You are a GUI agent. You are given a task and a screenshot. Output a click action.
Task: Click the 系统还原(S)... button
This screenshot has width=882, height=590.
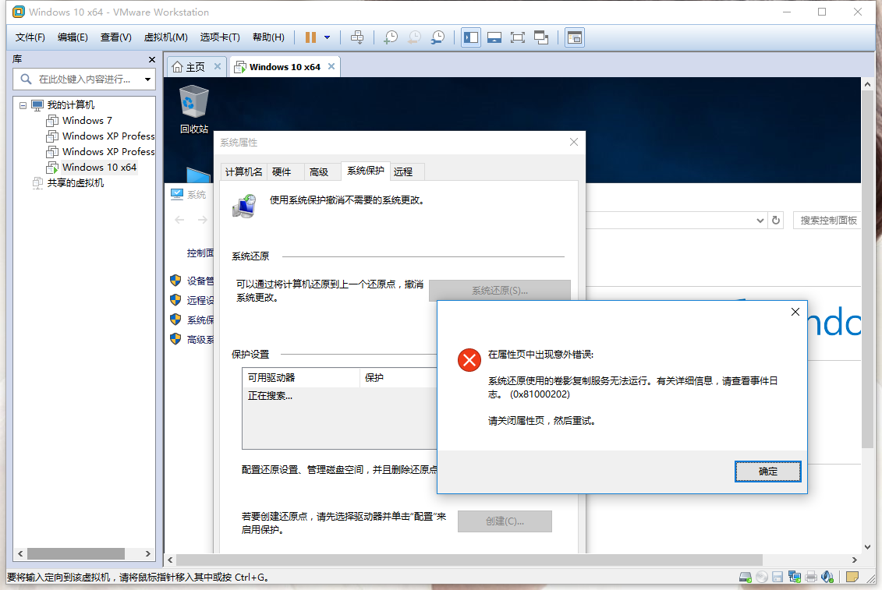(x=500, y=290)
